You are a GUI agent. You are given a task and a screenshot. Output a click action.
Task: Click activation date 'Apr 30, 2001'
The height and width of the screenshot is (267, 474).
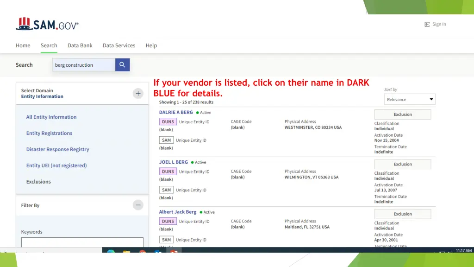(386, 240)
